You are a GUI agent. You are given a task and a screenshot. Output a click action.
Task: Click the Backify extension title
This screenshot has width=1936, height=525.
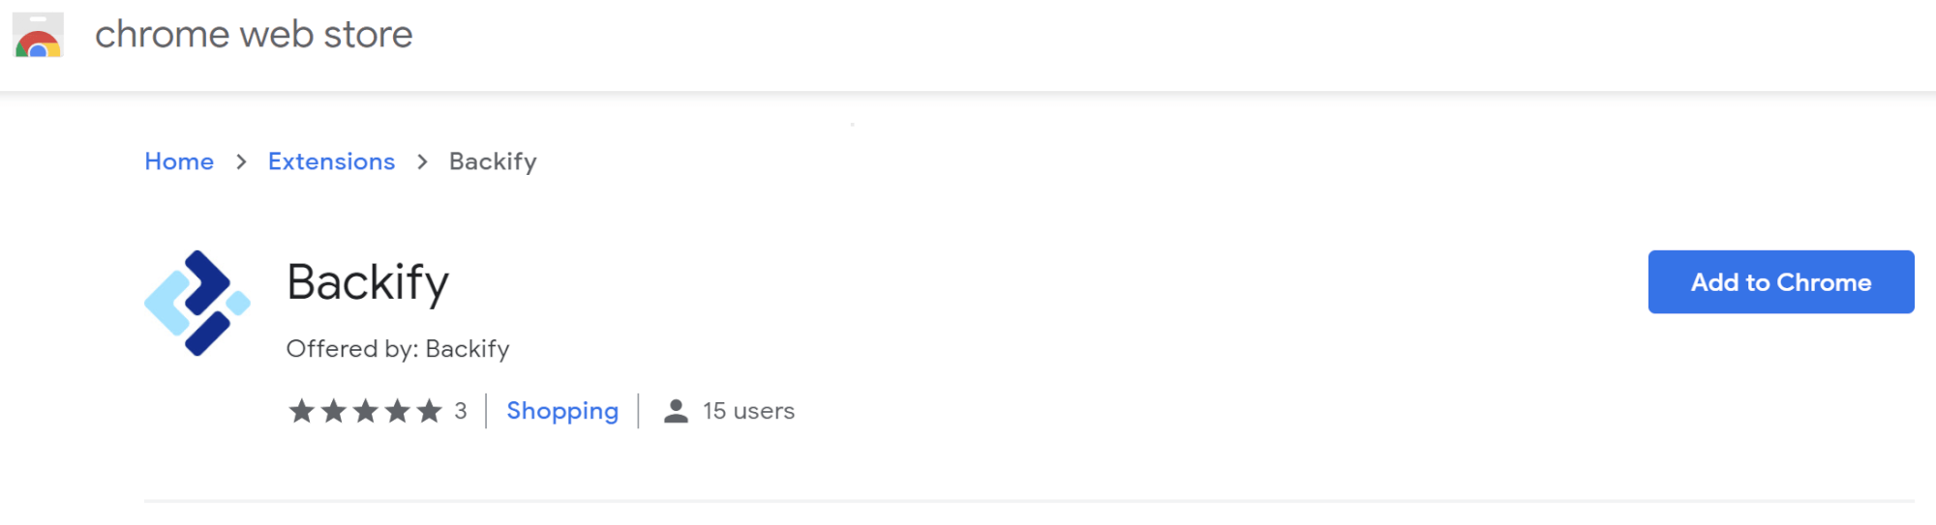(368, 283)
